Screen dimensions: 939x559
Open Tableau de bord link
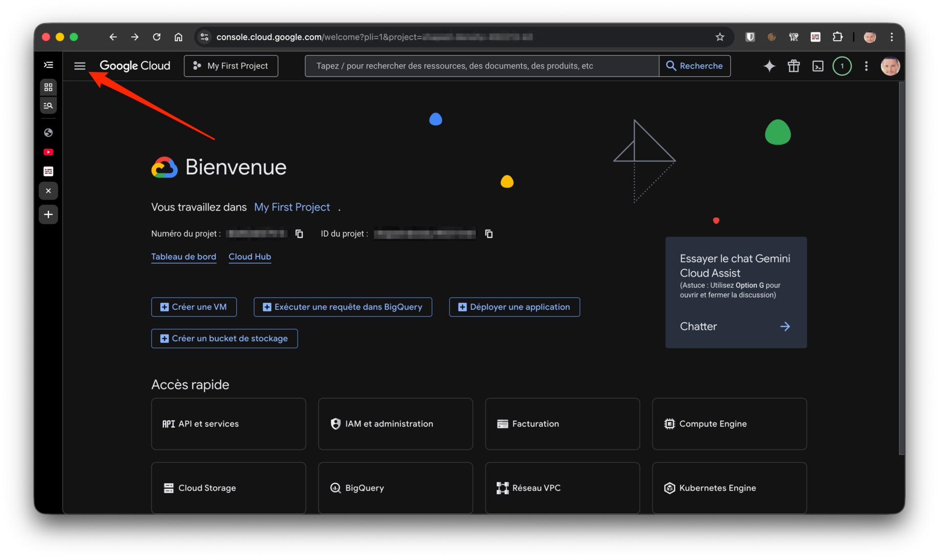click(x=183, y=256)
